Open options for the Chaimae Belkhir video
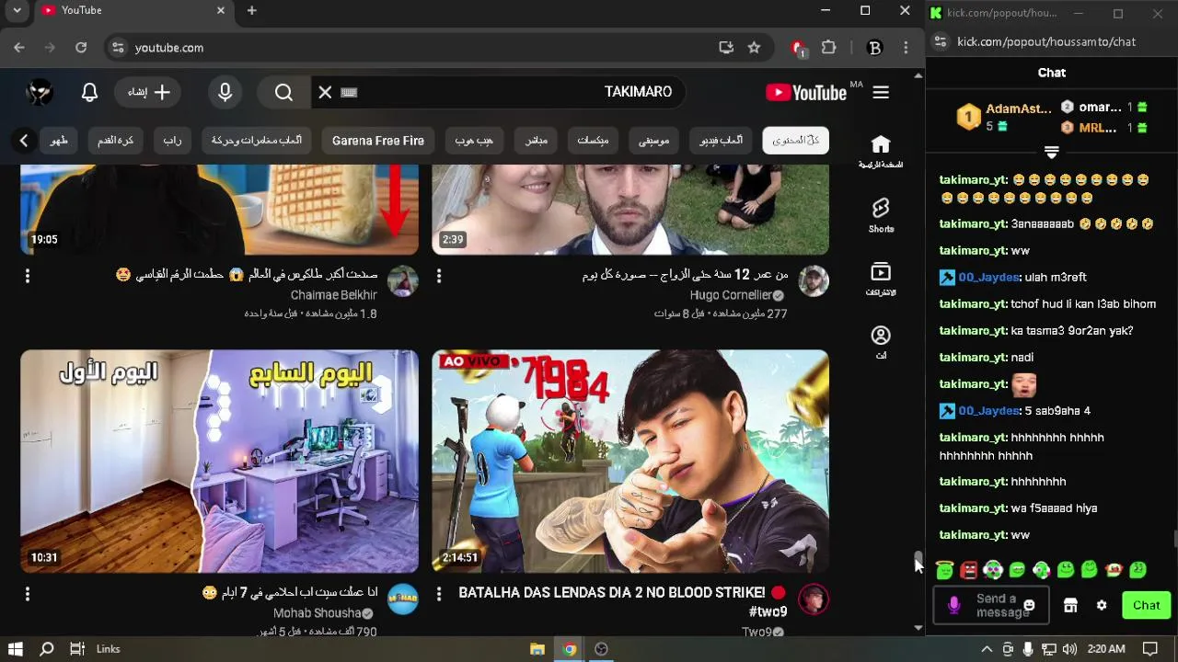 tap(28, 276)
